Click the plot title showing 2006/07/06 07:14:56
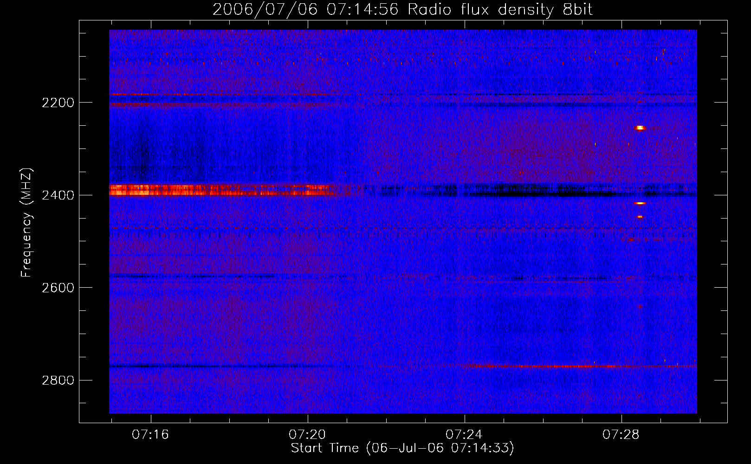This screenshot has height=464, width=751. point(402,10)
